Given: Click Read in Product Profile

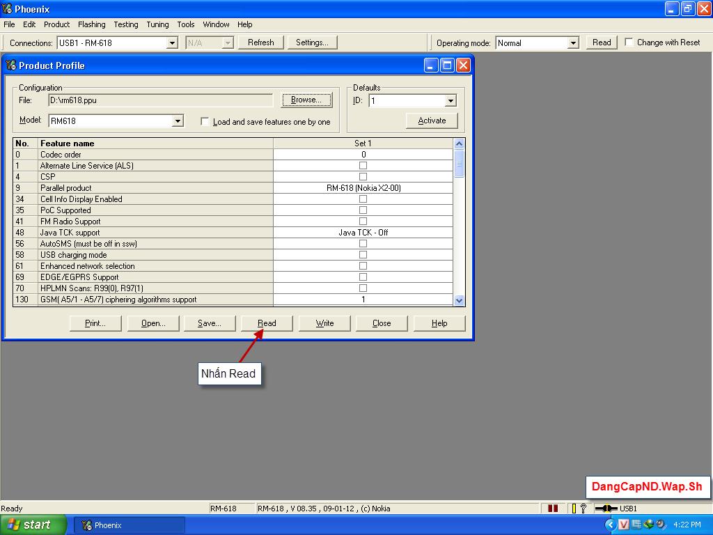Looking at the screenshot, I should coord(267,323).
